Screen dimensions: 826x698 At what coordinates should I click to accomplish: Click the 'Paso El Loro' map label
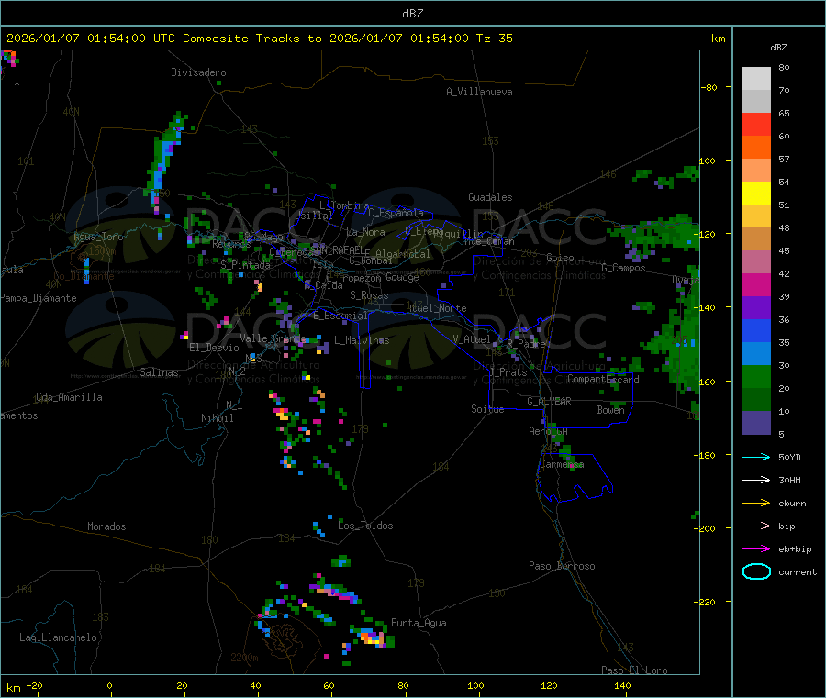(634, 670)
